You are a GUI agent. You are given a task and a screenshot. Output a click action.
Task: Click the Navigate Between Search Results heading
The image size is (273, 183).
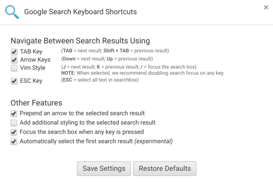[x=80, y=41]
